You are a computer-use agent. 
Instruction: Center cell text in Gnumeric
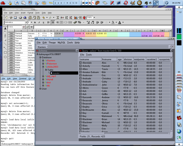[53, 22]
